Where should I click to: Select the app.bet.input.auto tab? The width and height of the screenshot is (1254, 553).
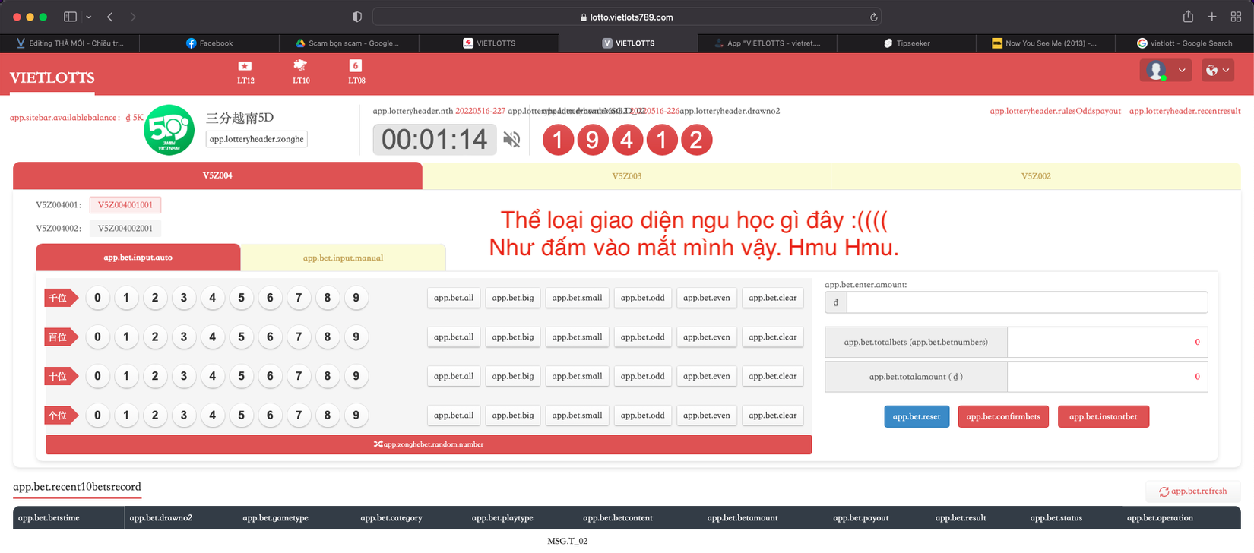point(138,258)
